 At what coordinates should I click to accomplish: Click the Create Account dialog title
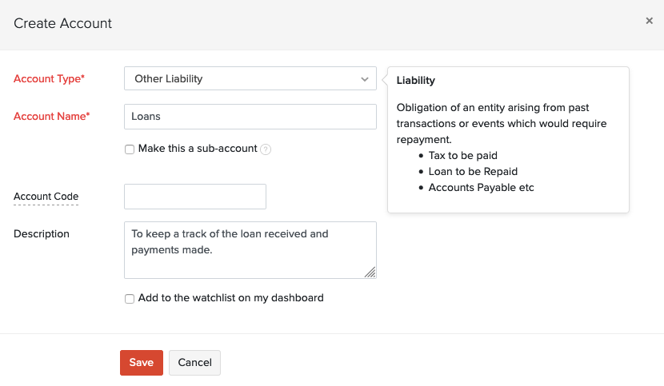click(63, 23)
